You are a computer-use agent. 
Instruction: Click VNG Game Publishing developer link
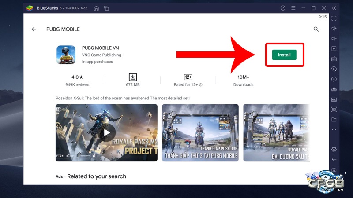[101, 55]
